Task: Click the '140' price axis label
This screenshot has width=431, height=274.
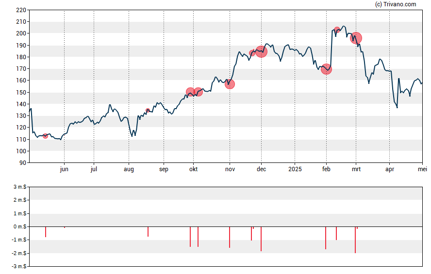Action: [x=21, y=104]
